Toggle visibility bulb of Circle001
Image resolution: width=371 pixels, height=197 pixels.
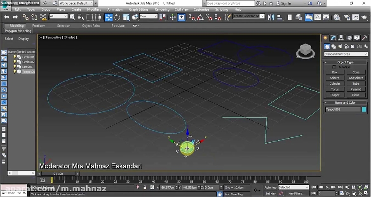pyautogui.click(x=15, y=57)
